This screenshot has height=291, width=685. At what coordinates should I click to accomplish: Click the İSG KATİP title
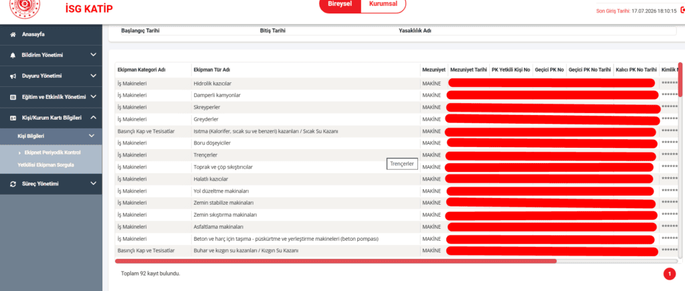pos(89,8)
